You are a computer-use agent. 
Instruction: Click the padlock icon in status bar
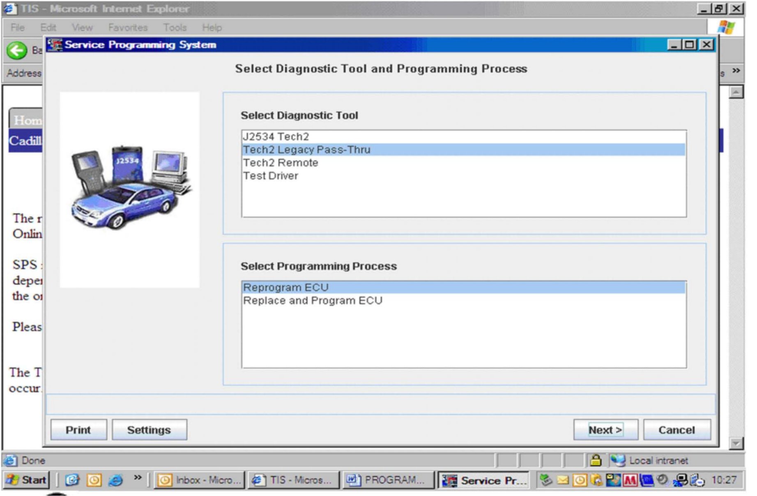[x=595, y=460]
